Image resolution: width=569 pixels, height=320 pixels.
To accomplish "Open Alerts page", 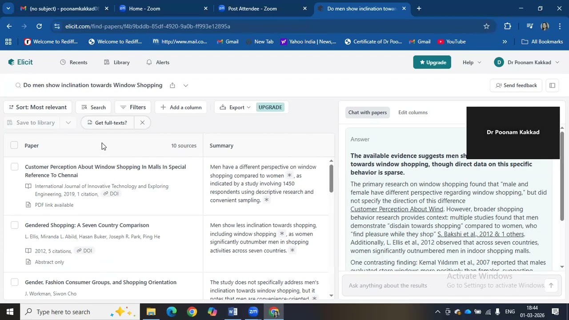I will coord(158,62).
